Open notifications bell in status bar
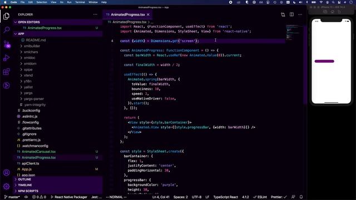The image size is (356, 200). [x=301, y=197]
